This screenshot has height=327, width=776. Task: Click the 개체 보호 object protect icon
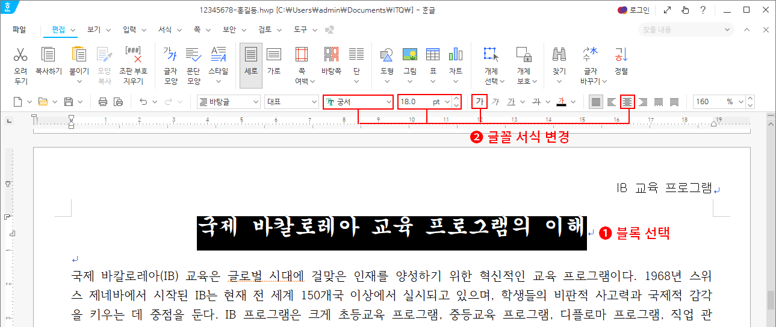click(x=524, y=55)
